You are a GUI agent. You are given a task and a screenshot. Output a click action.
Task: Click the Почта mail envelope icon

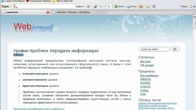point(127,6)
